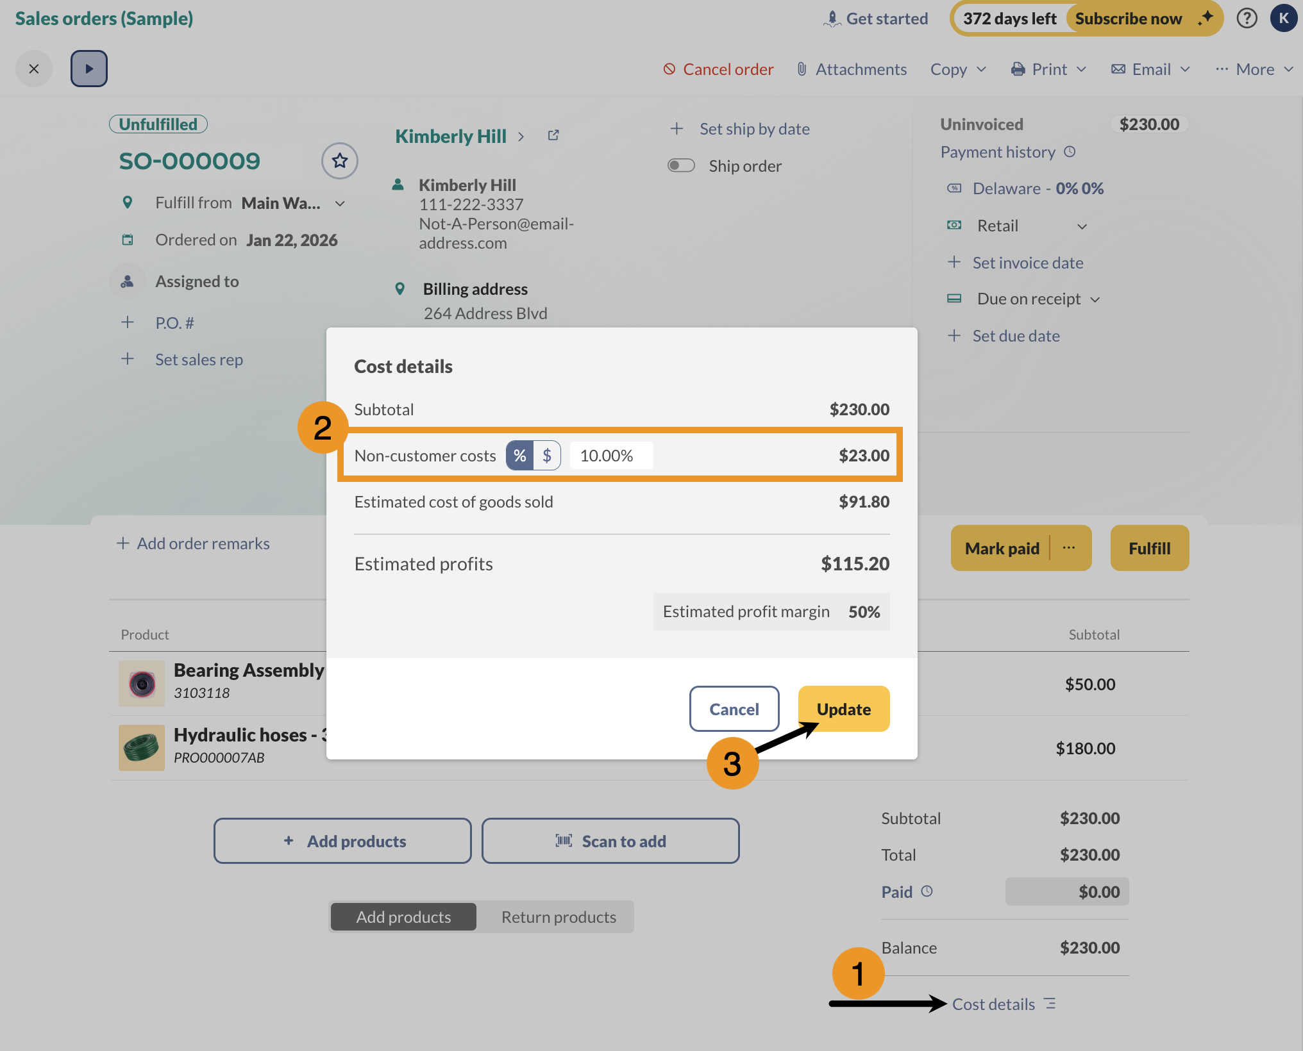
Task: Open the More menu
Action: tap(1254, 69)
